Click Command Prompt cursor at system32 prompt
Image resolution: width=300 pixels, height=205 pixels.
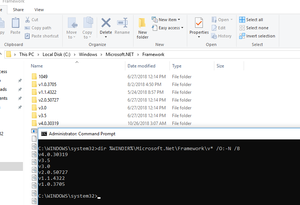[x=99, y=198]
